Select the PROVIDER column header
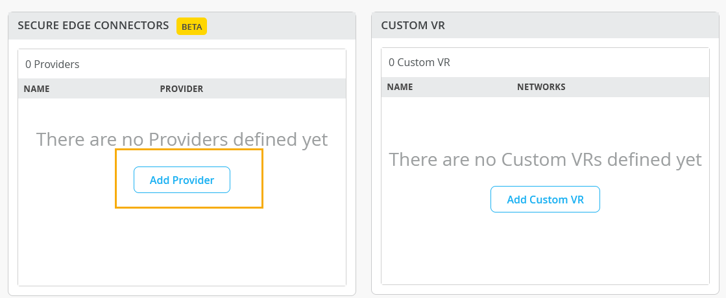The width and height of the screenshot is (726, 298). pos(182,89)
